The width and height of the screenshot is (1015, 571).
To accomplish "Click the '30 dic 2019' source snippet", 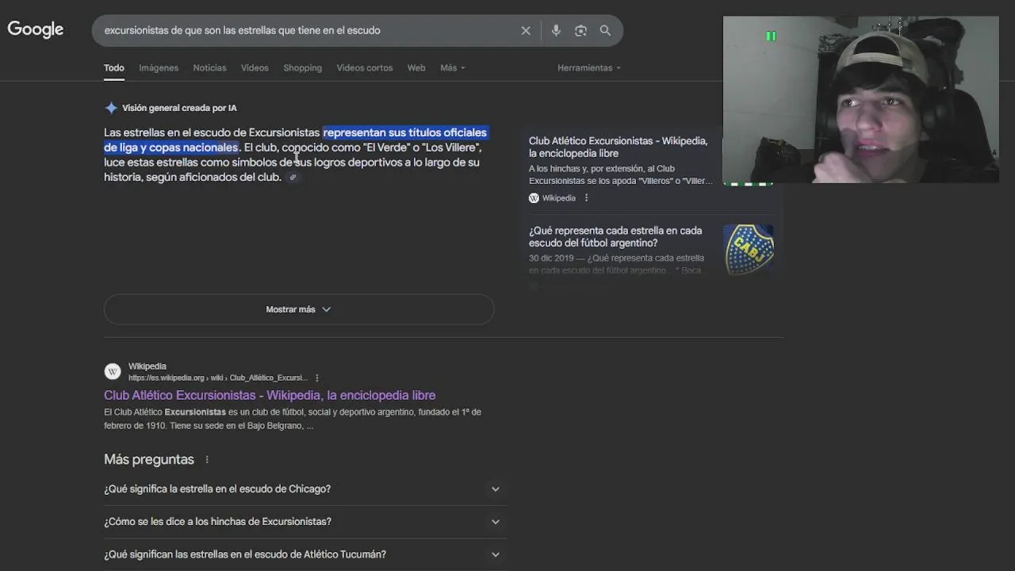I will coord(616,264).
